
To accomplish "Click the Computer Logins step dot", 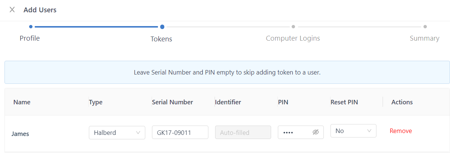I will (x=293, y=27).
